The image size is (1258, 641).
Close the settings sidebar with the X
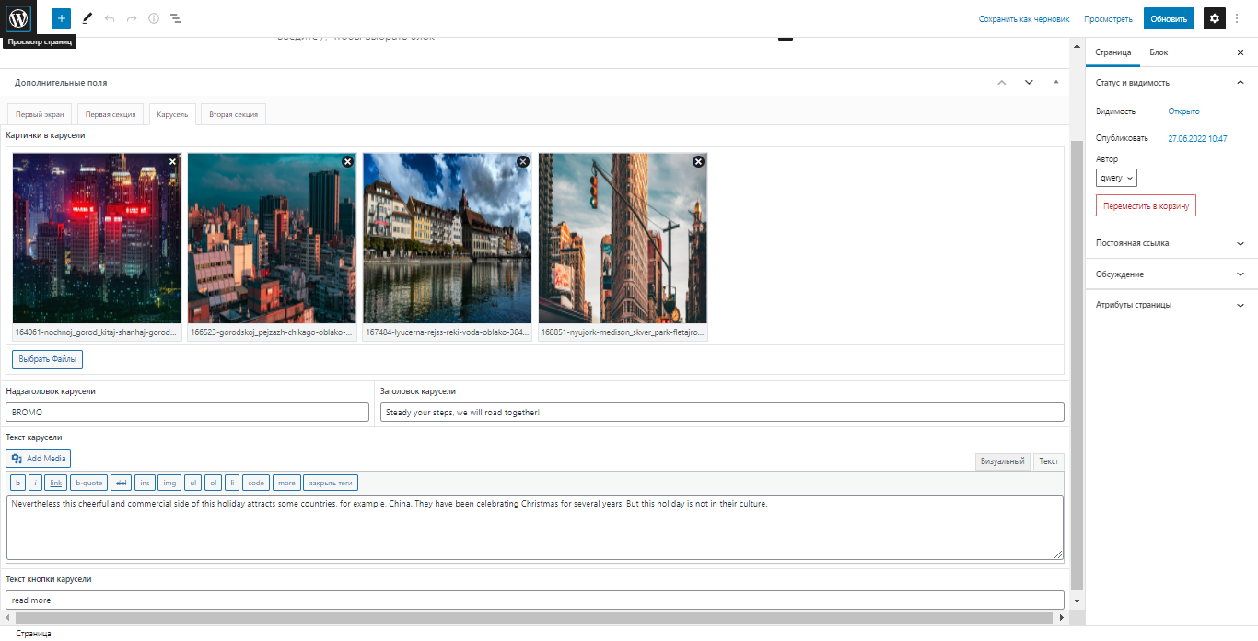coord(1241,52)
